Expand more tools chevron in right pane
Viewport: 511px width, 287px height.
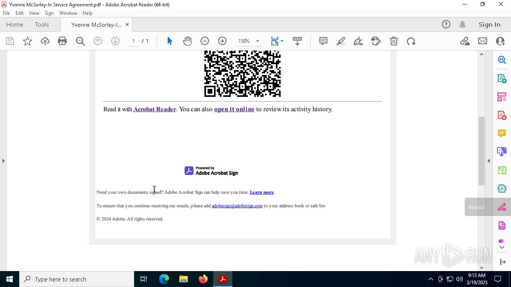502,248
